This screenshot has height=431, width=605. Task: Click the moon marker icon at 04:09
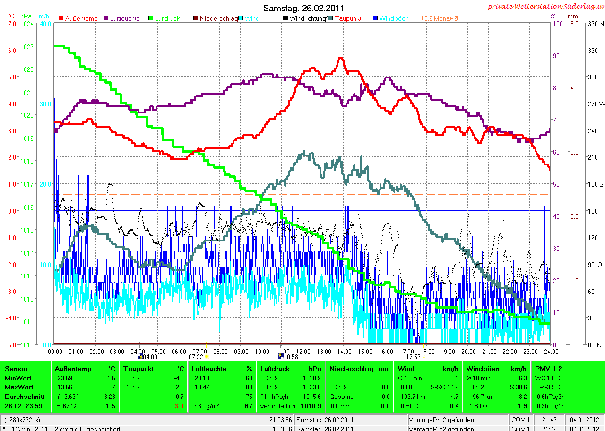(140, 357)
